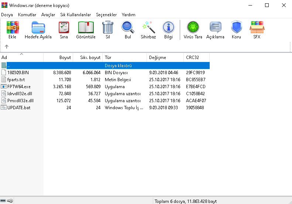The image size is (292, 204).
Task: Select file name fparts.txt
Action: tap(16, 79)
